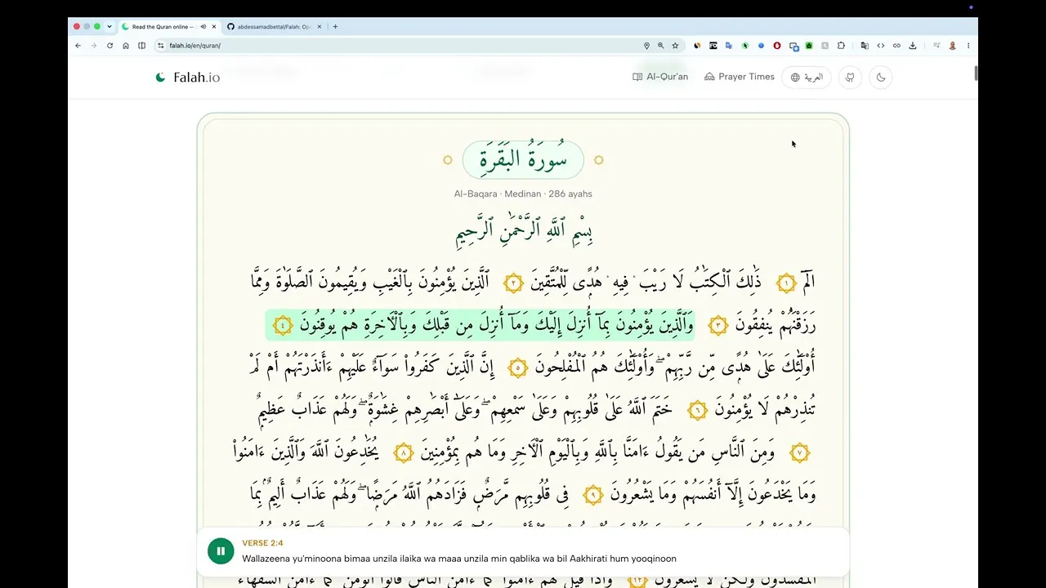This screenshot has width=1046, height=588.
Task: Click the Falah.io logo
Action: pyautogui.click(x=187, y=78)
